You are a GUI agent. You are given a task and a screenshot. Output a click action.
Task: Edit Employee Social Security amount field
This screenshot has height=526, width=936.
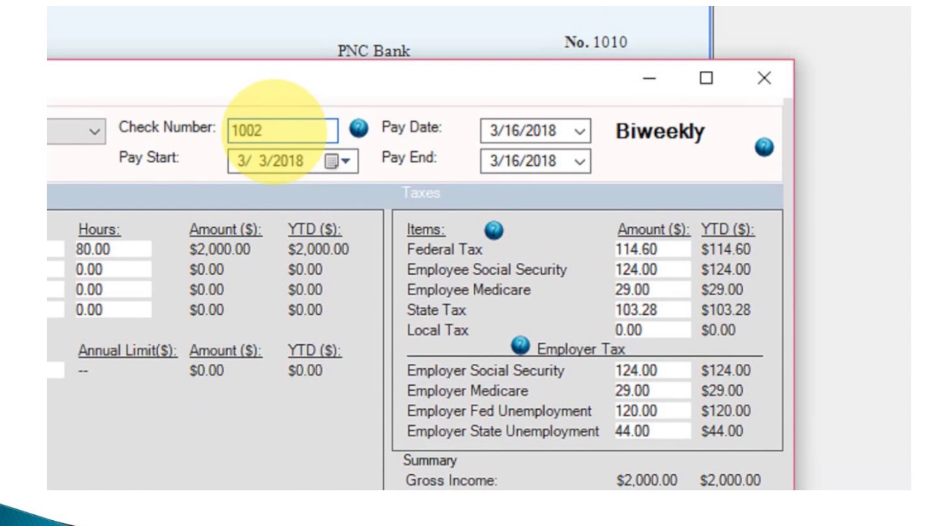(x=652, y=270)
